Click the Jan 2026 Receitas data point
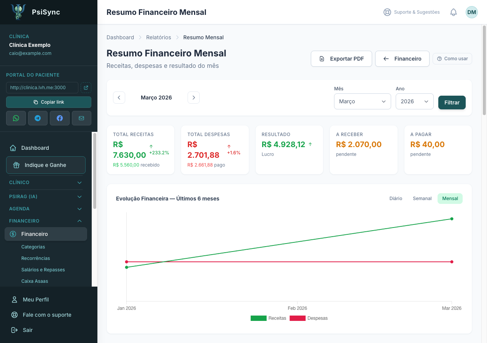Screen dimensions: 487x343 pos(127,267)
